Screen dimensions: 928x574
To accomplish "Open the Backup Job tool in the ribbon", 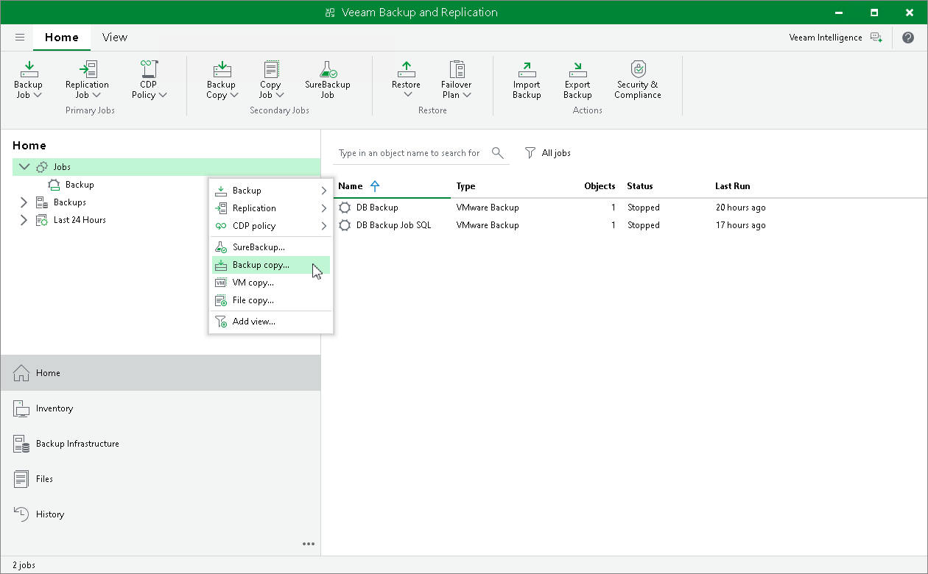I will (28, 79).
